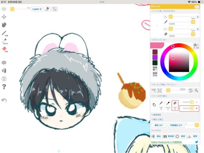Toggle 筆圧 OFF pressure button
Screen dimensions: 204x153
[159, 125]
